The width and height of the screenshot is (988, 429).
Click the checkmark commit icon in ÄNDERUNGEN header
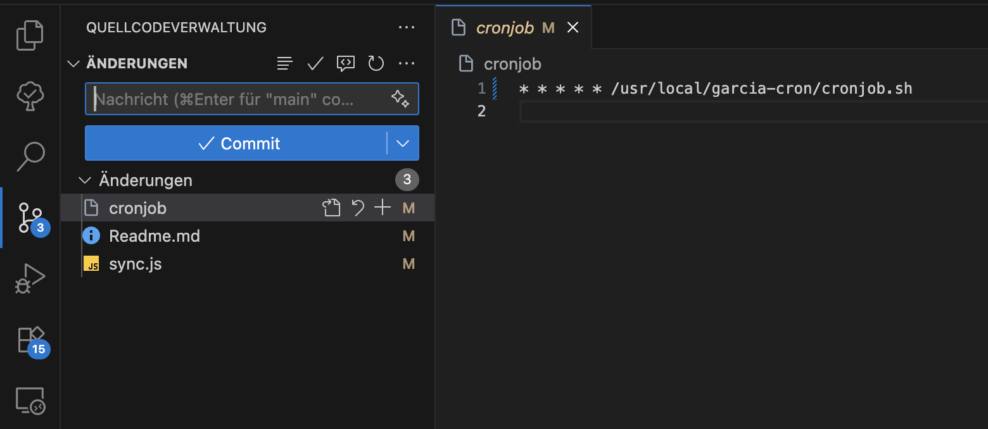315,63
